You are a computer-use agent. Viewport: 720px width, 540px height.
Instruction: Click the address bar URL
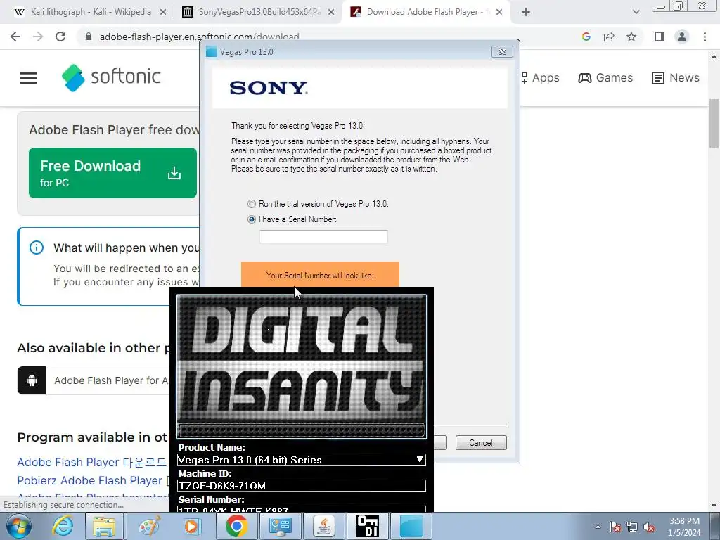click(199, 37)
